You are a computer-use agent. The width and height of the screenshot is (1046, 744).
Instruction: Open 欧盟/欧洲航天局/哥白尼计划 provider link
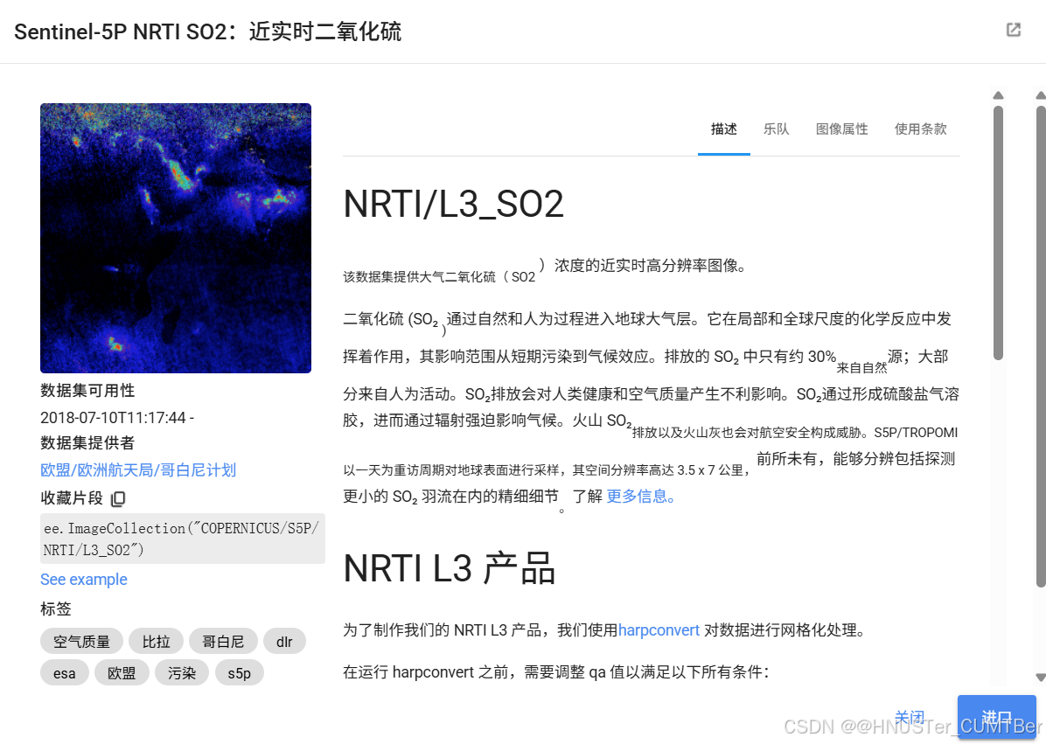pyautogui.click(x=138, y=470)
